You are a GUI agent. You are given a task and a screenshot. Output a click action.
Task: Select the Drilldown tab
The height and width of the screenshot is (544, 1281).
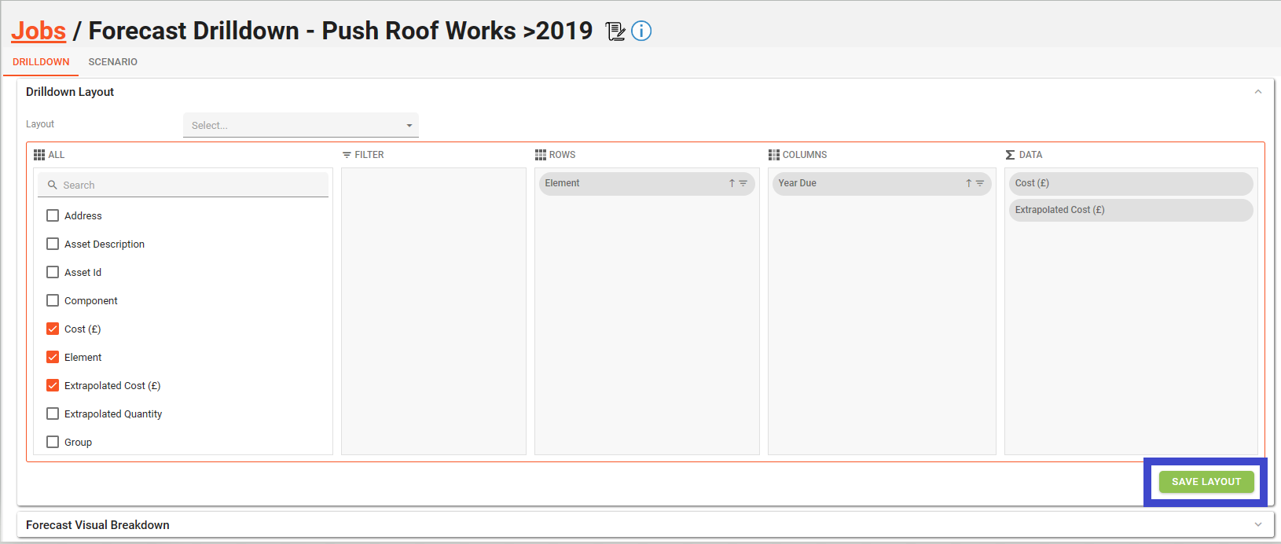click(x=41, y=62)
